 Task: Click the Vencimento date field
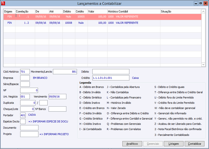tap(57, 96)
